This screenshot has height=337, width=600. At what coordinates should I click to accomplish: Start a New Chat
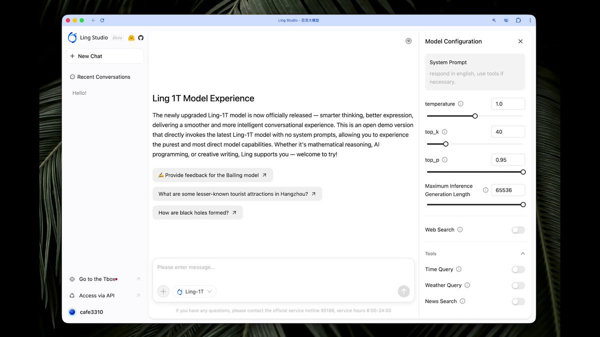(x=105, y=56)
